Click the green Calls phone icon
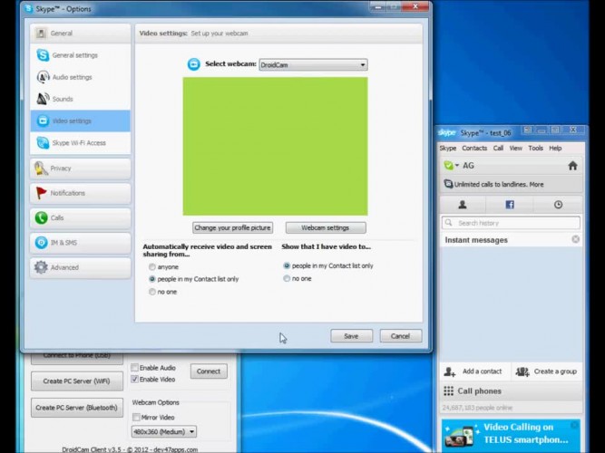 [x=42, y=217]
